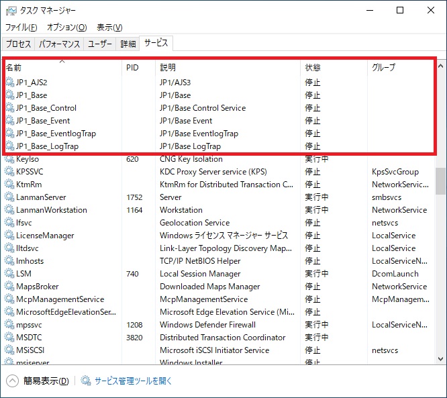This screenshot has height=398, width=447.
Task: Switch to the プロセス tab
Action: 18,44
